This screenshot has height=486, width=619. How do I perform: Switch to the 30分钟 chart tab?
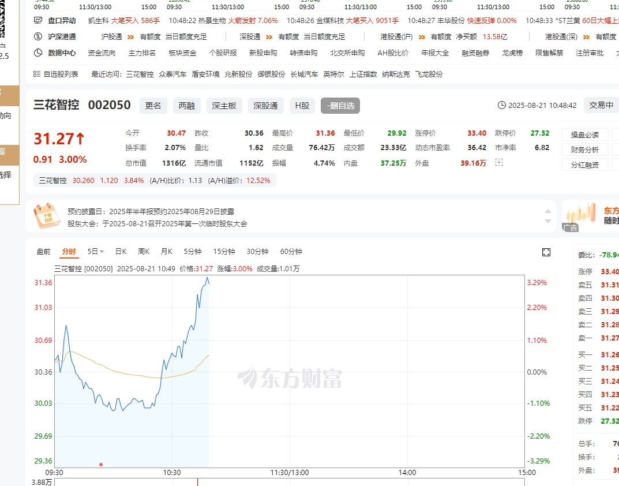click(x=257, y=251)
